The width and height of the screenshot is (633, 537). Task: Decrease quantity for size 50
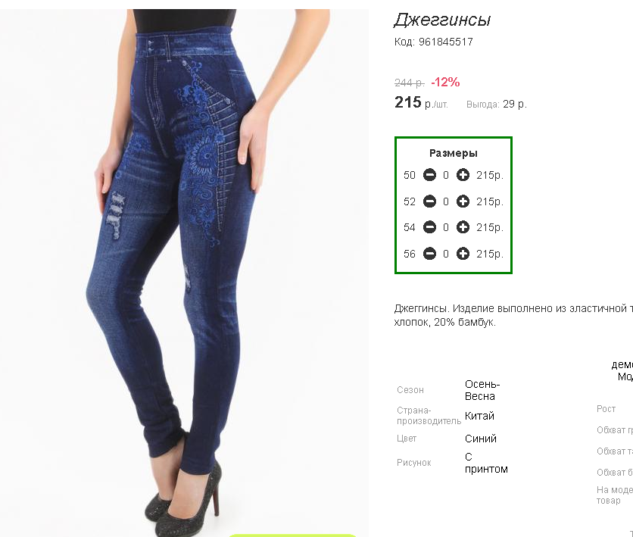click(429, 175)
